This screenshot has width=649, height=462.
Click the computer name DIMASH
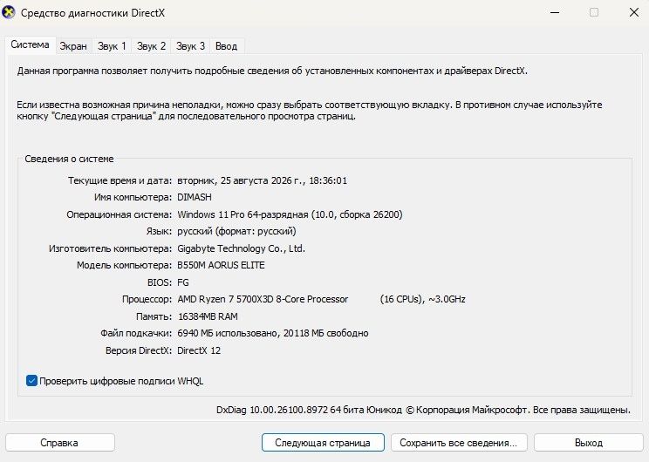(195, 197)
